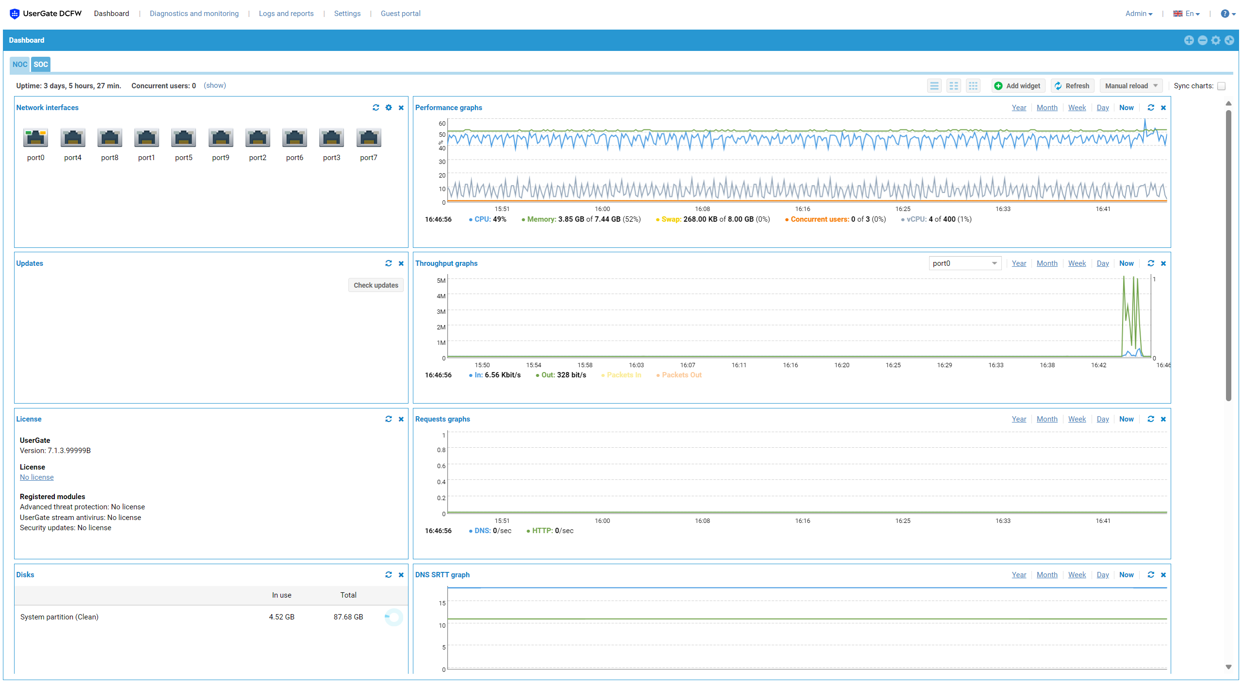Switch to the SOC tab
This screenshot has width=1242, height=683.
[x=41, y=65]
